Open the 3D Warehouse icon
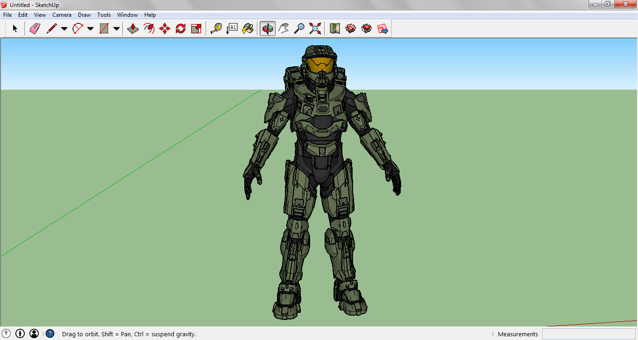The height and width of the screenshot is (340, 638). pyautogui.click(x=350, y=29)
